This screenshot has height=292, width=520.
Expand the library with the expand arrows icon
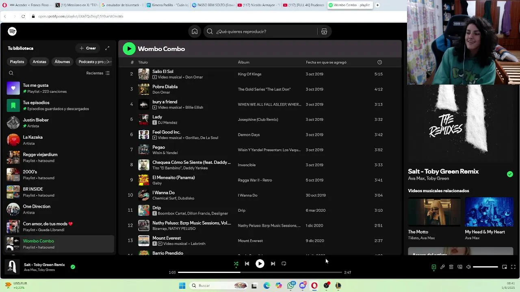pos(107,48)
